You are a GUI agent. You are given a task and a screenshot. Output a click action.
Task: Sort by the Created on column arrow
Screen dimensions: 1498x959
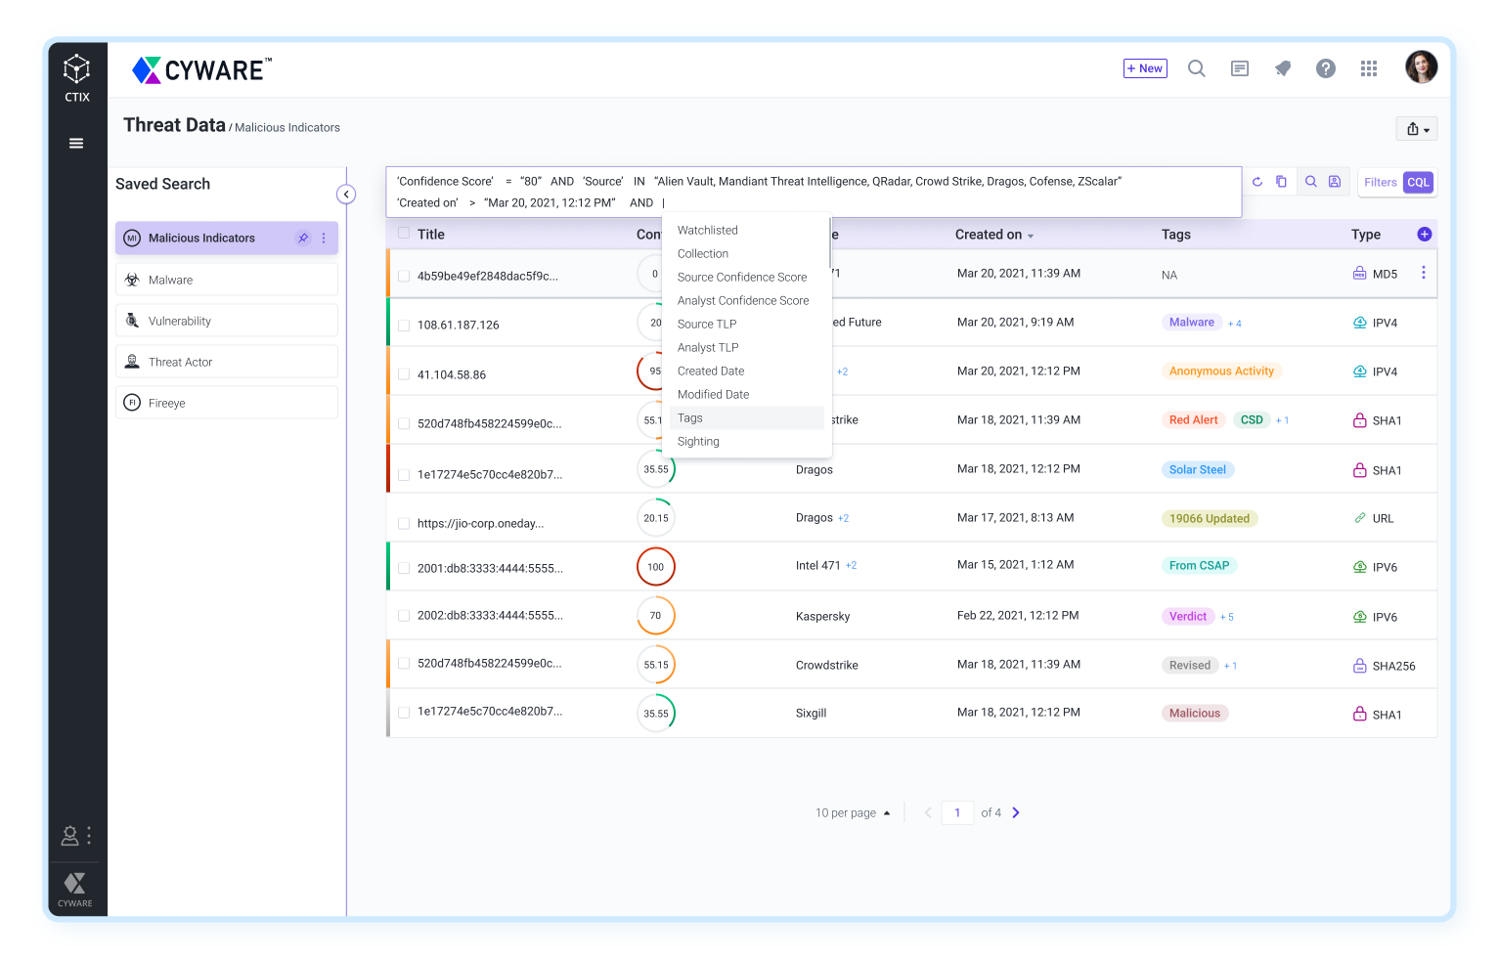1031,236
